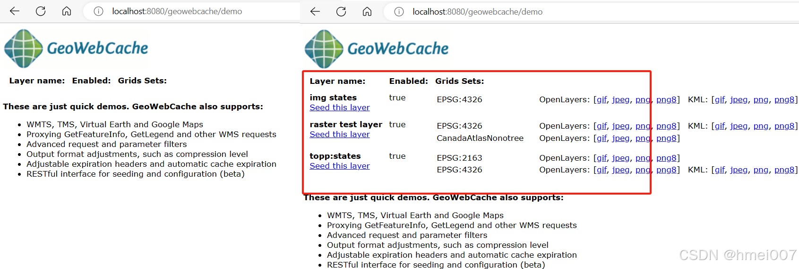Select the EPSG:2163 grid set text
Viewport: 799px width, 269px height.
[x=459, y=158]
